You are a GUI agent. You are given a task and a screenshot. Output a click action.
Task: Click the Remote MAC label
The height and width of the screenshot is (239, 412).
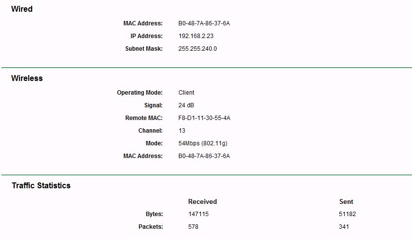point(144,118)
